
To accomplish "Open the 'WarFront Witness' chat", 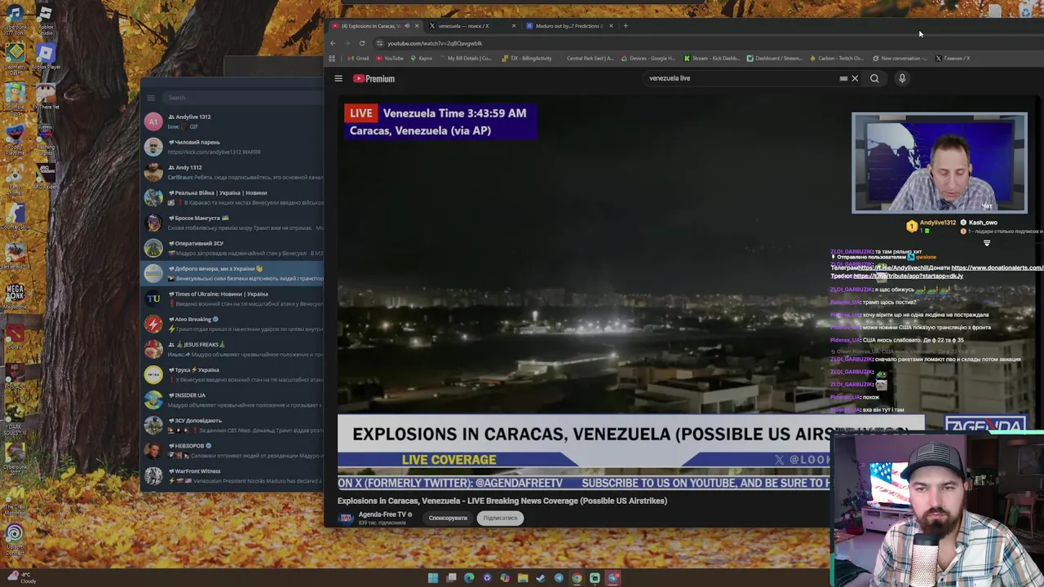I will coord(233,475).
